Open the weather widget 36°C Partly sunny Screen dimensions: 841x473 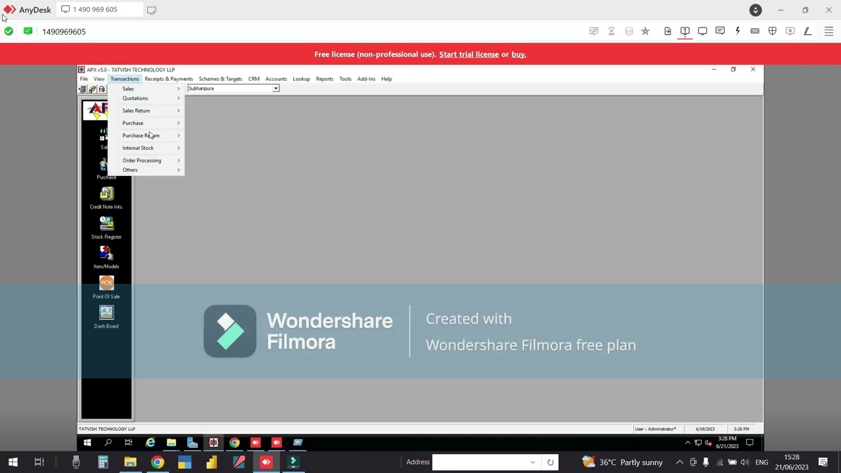point(622,462)
